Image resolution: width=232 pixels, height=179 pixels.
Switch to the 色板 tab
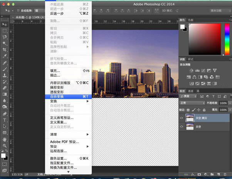click(x=190, y=20)
